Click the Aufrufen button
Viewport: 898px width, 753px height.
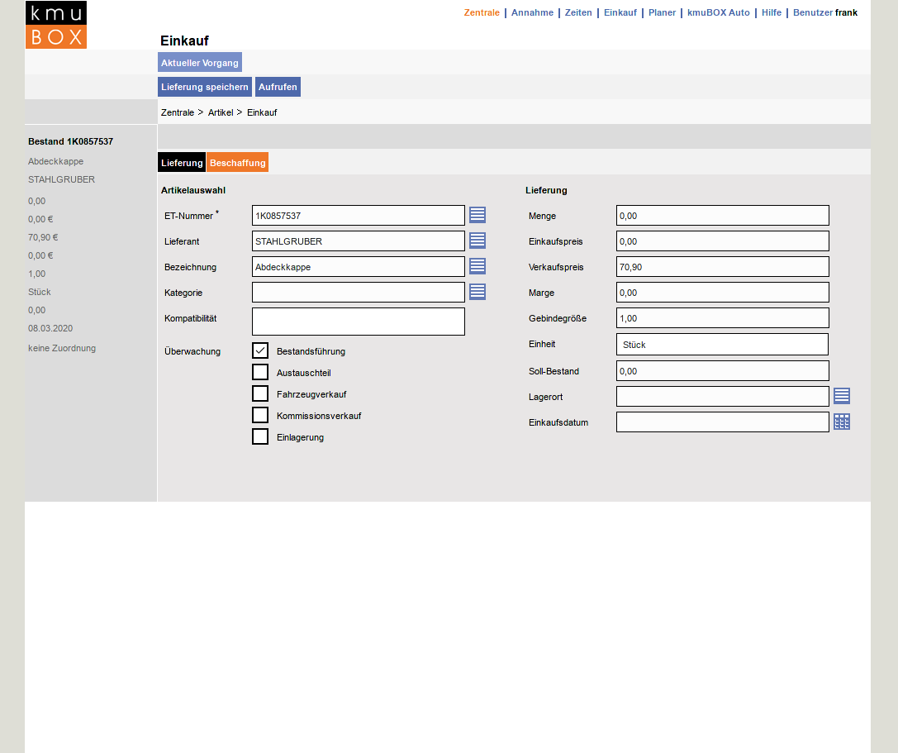[278, 87]
